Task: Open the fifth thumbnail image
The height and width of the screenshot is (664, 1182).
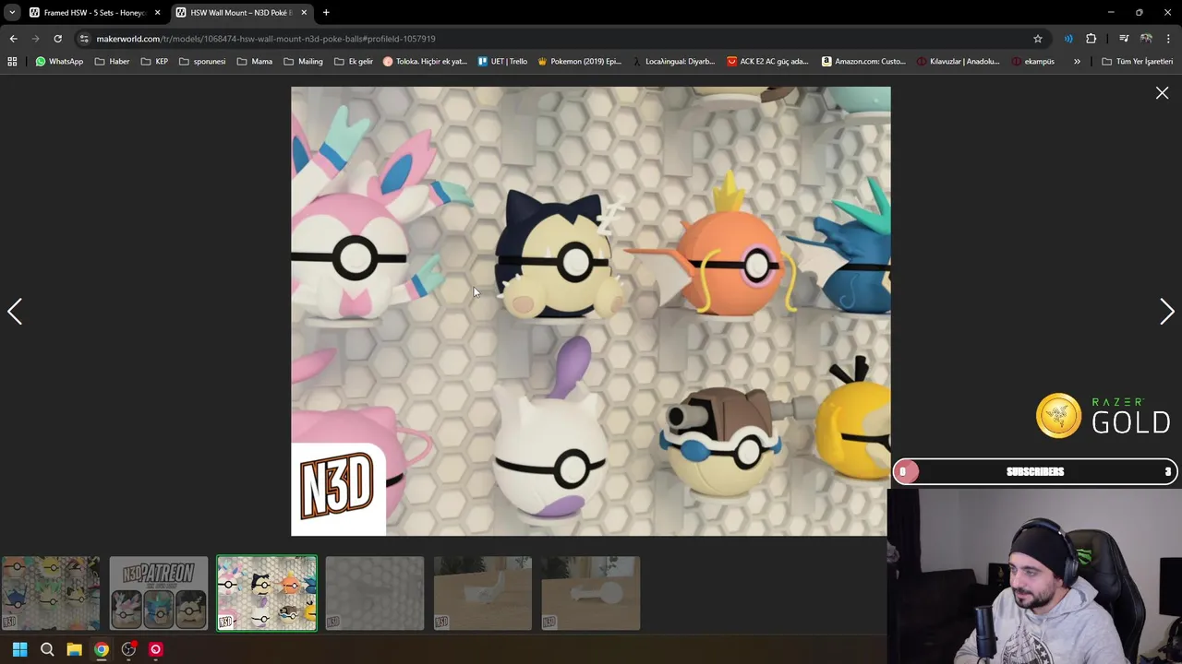Action: [x=483, y=593]
